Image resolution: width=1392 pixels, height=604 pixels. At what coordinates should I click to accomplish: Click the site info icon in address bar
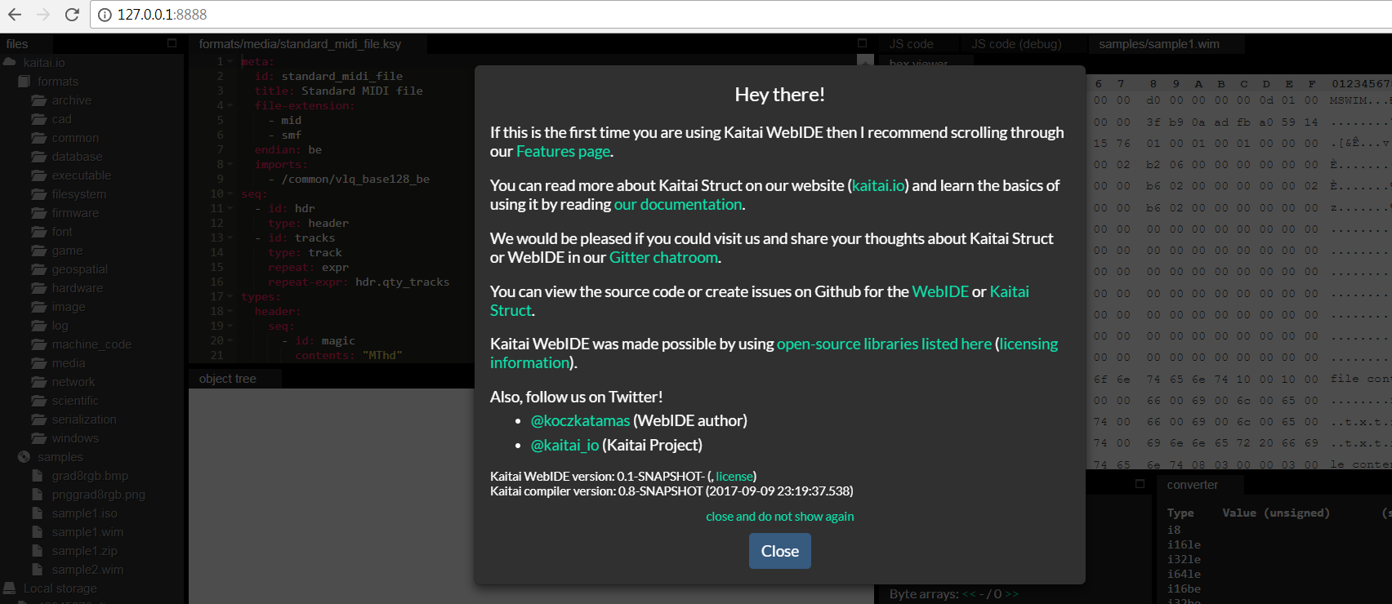[x=105, y=15]
